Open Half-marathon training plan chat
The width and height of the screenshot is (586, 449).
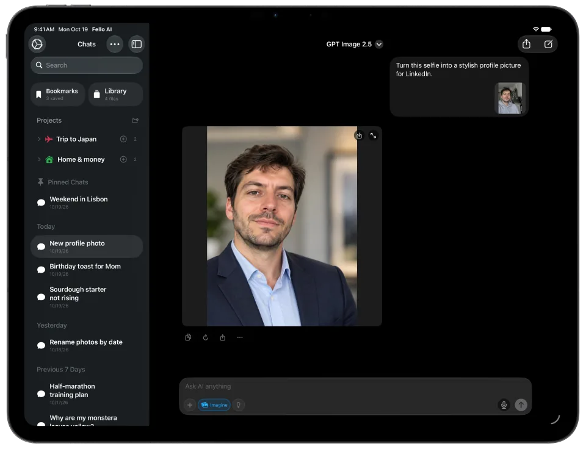(87, 393)
